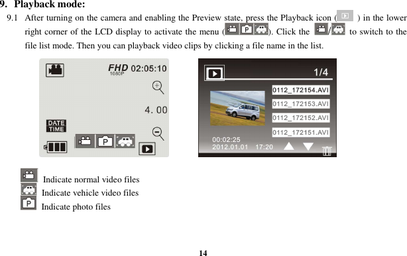Image resolution: width=407 pixels, height=256 pixels.
Task: Click the DATE TIME stamp icon
Action: pyautogui.click(x=56, y=126)
